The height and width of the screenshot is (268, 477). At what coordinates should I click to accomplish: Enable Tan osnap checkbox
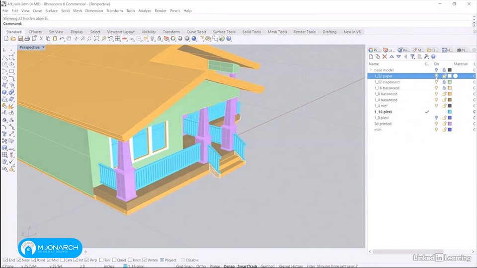point(101,260)
